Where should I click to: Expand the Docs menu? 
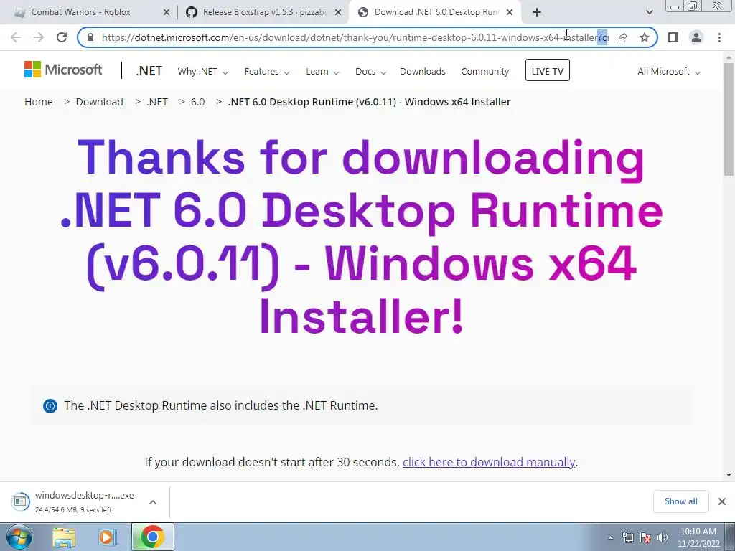(x=370, y=72)
